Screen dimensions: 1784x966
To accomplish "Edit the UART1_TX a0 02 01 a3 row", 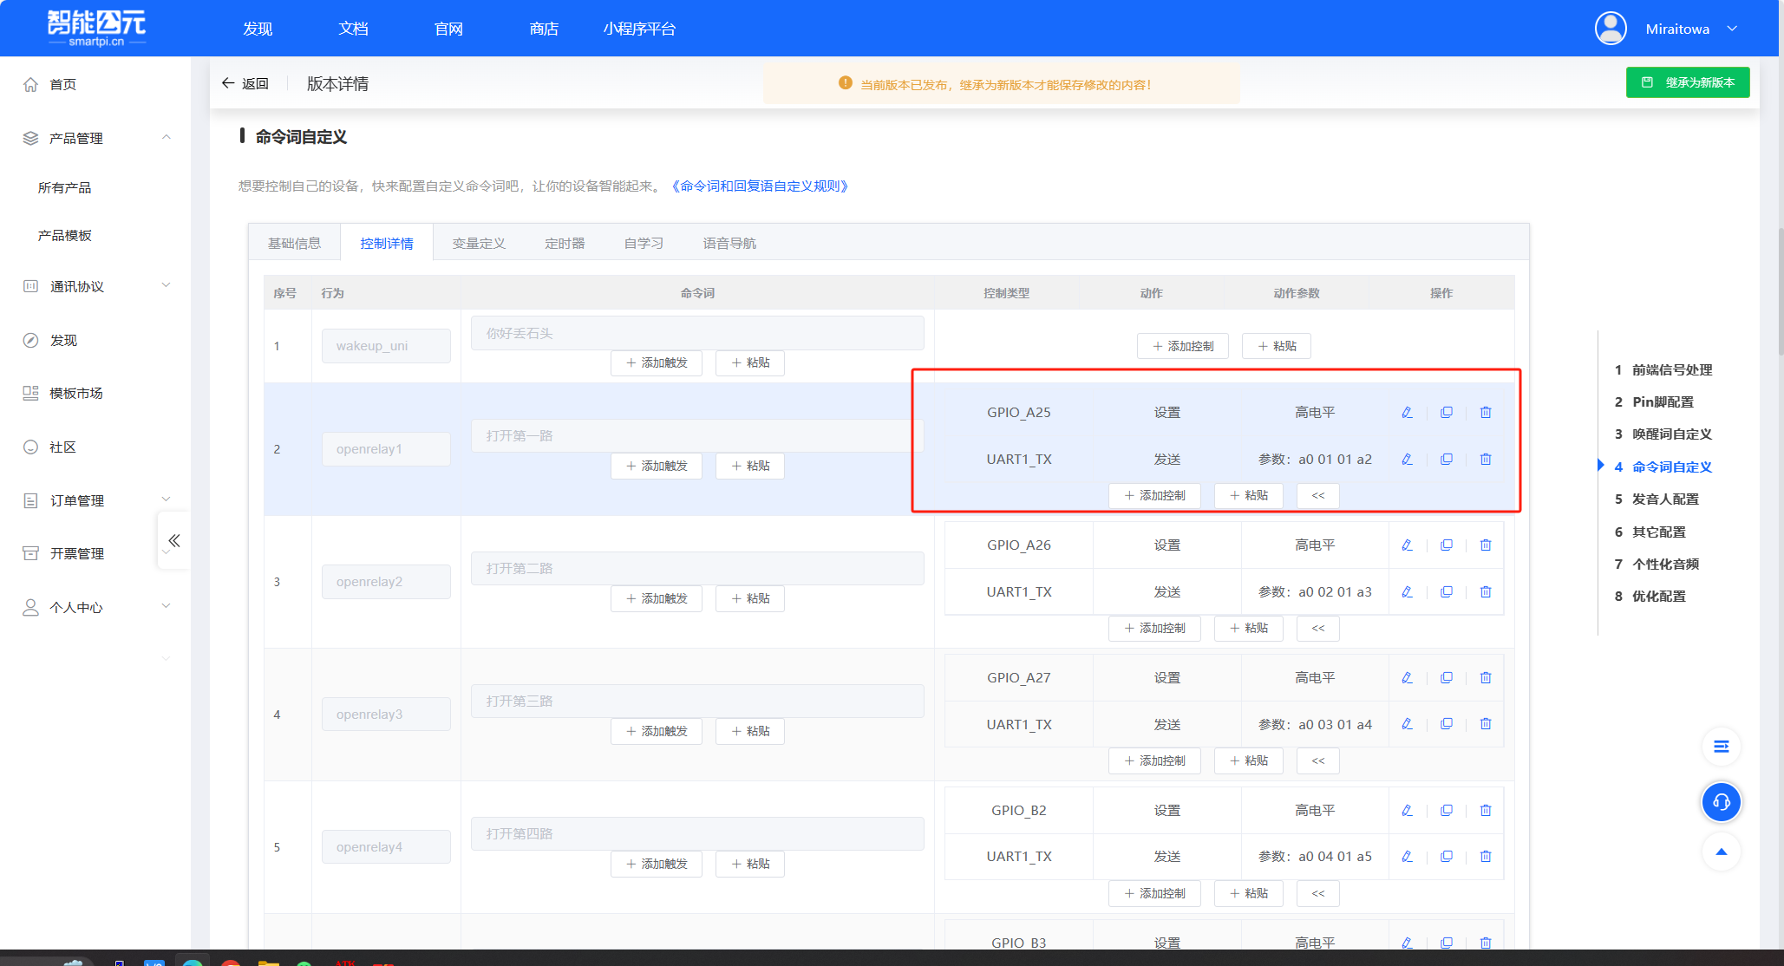I will [x=1407, y=592].
